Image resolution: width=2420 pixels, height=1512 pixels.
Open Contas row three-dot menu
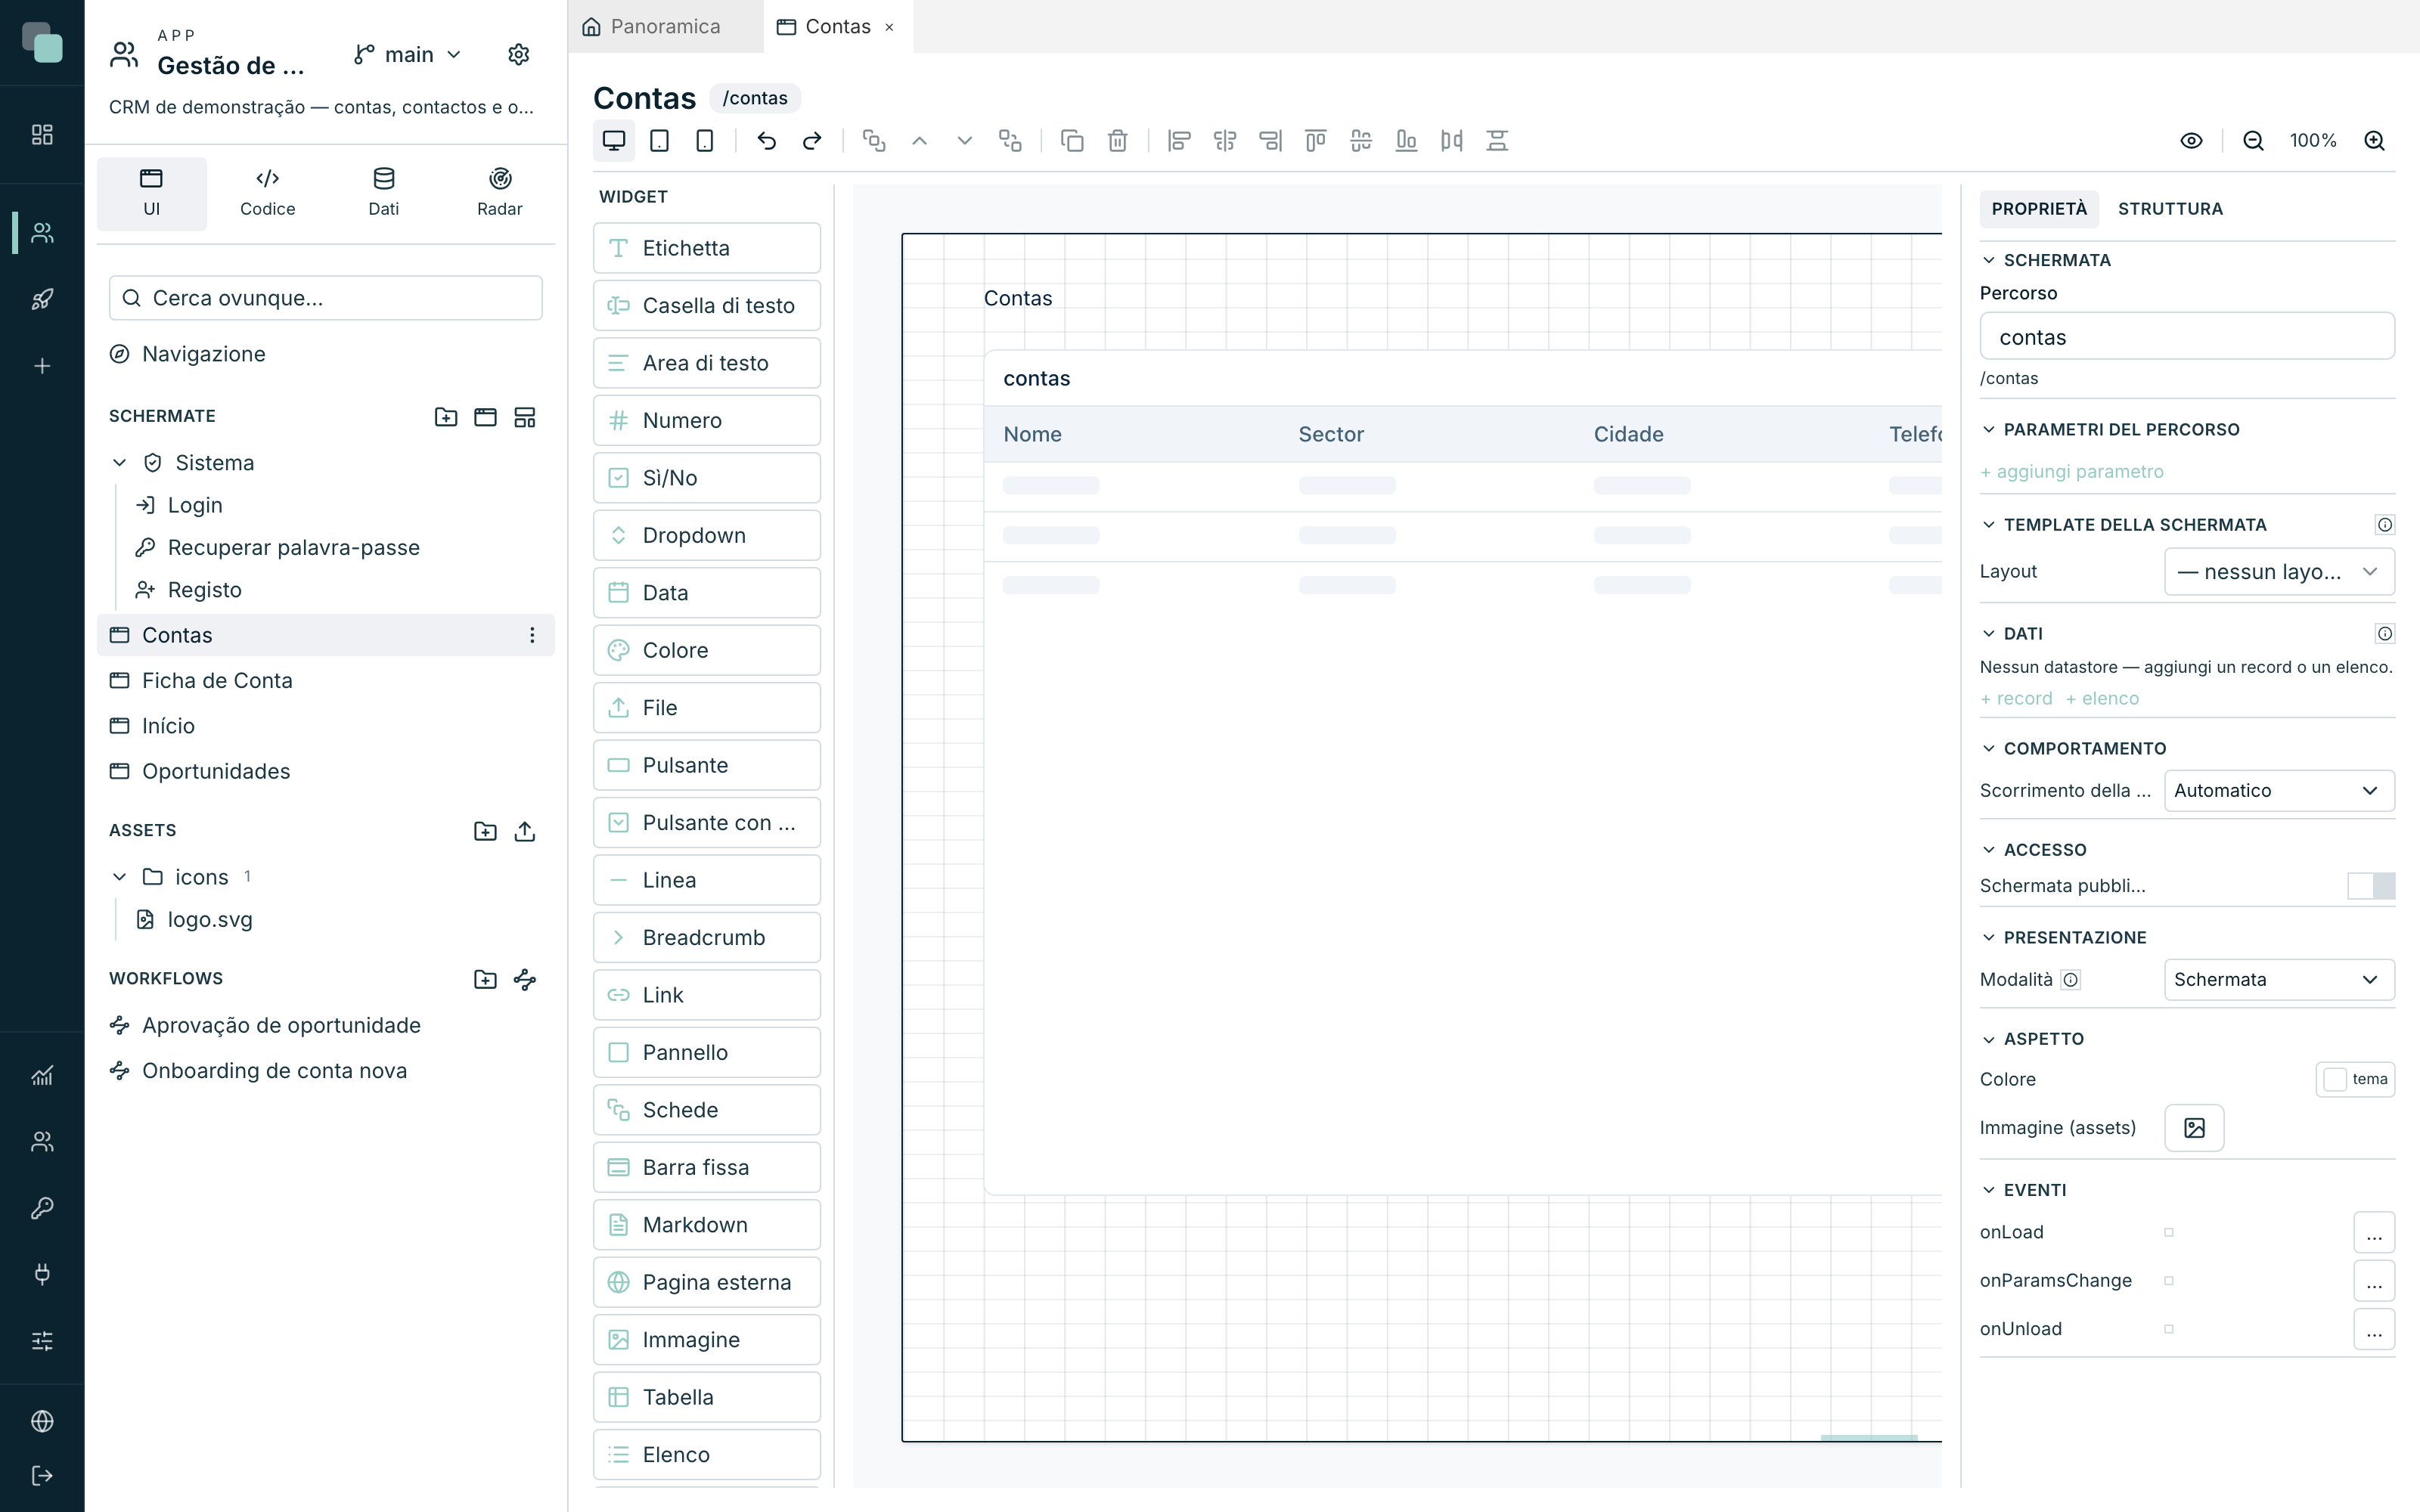point(532,635)
